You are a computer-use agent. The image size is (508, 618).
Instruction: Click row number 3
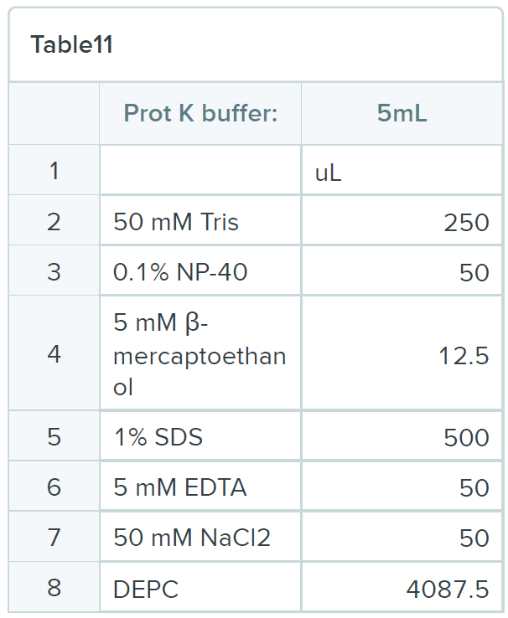(54, 272)
